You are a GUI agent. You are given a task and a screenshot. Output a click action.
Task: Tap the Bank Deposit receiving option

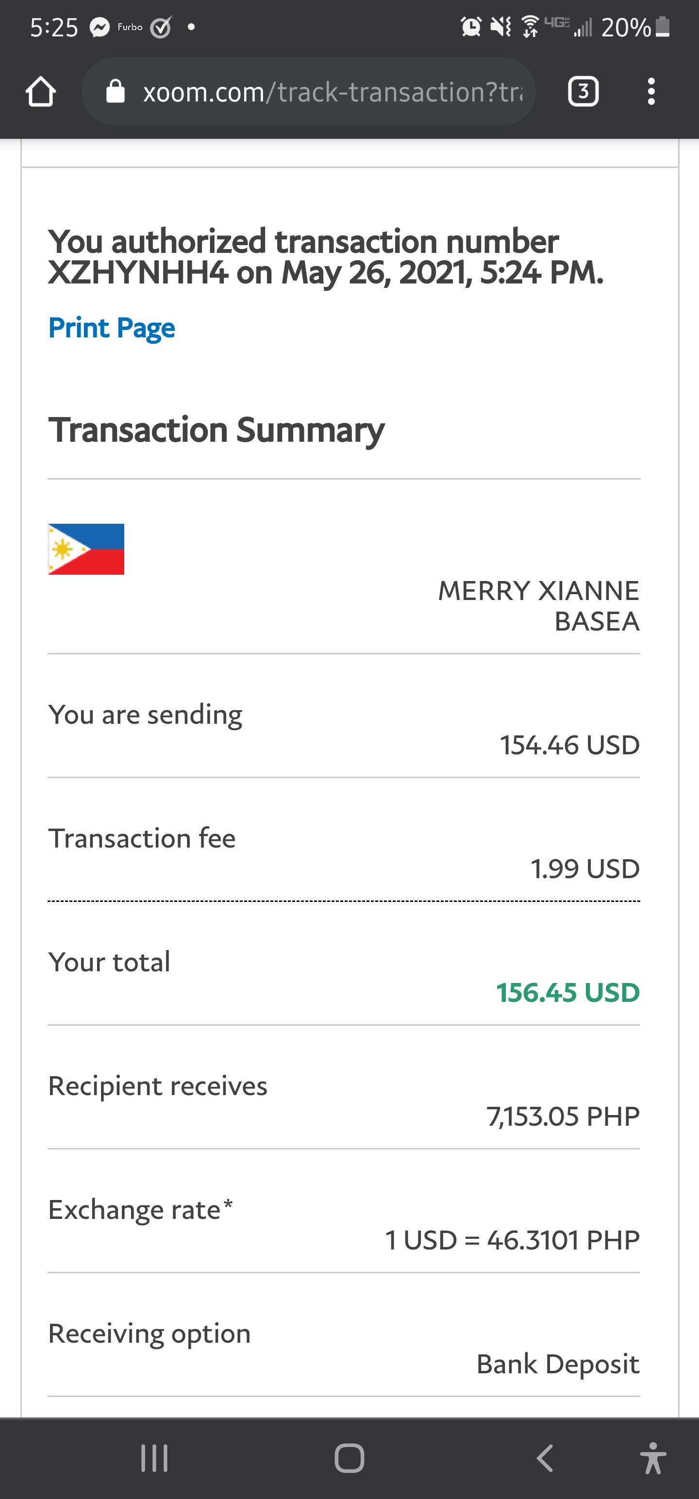[558, 1364]
